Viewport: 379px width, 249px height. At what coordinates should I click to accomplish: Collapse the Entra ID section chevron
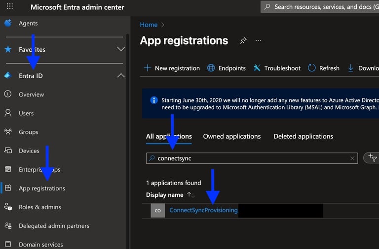121,75
